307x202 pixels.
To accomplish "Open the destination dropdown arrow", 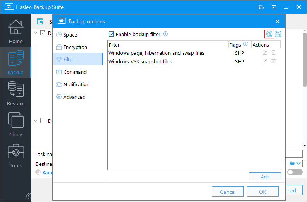I will (298, 163).
